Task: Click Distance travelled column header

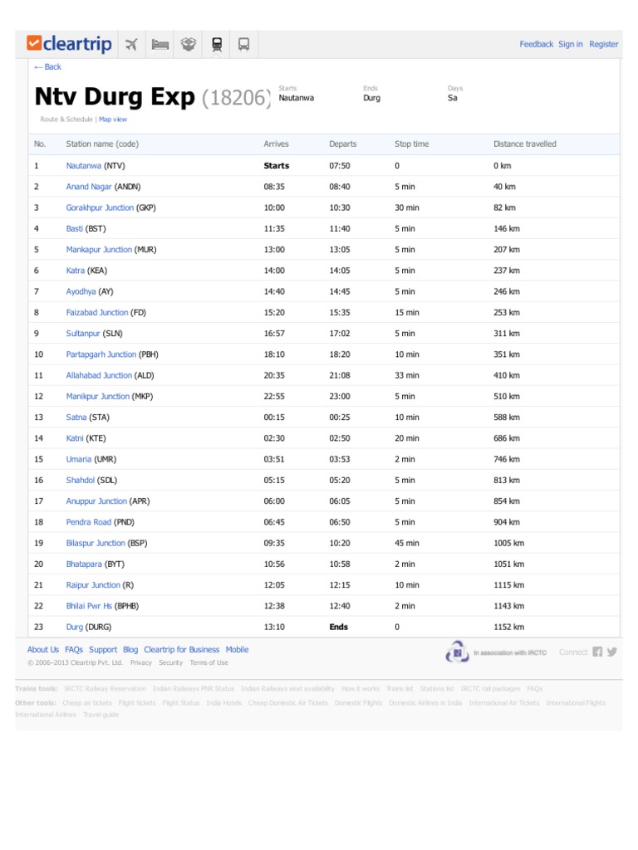Action: coord(525,144)
